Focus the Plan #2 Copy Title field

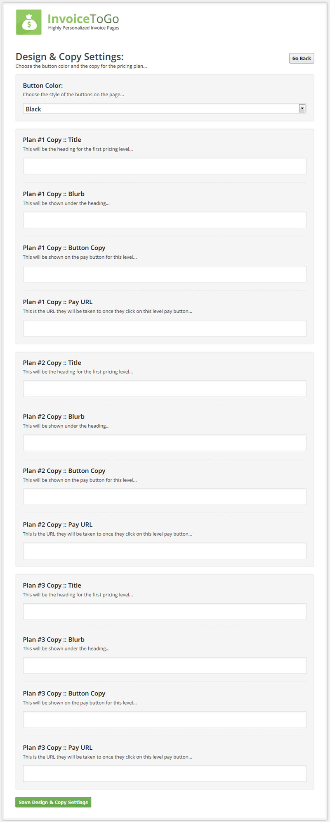click(x=165, y=388)
